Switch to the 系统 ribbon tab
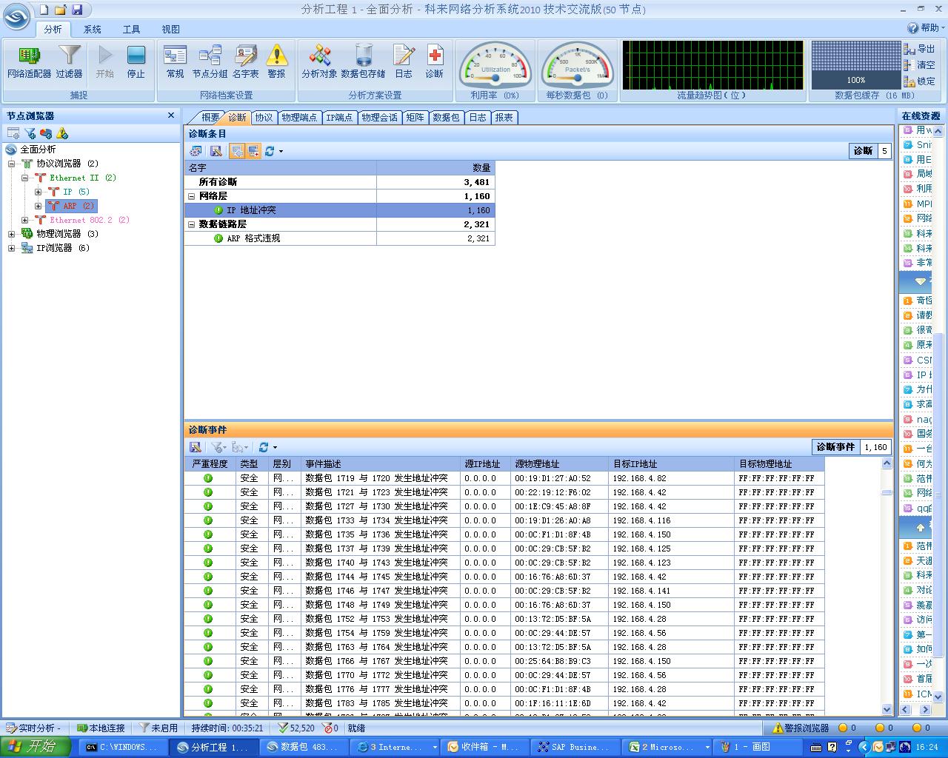This screenshot has width=948, height=758. (93, 30)
